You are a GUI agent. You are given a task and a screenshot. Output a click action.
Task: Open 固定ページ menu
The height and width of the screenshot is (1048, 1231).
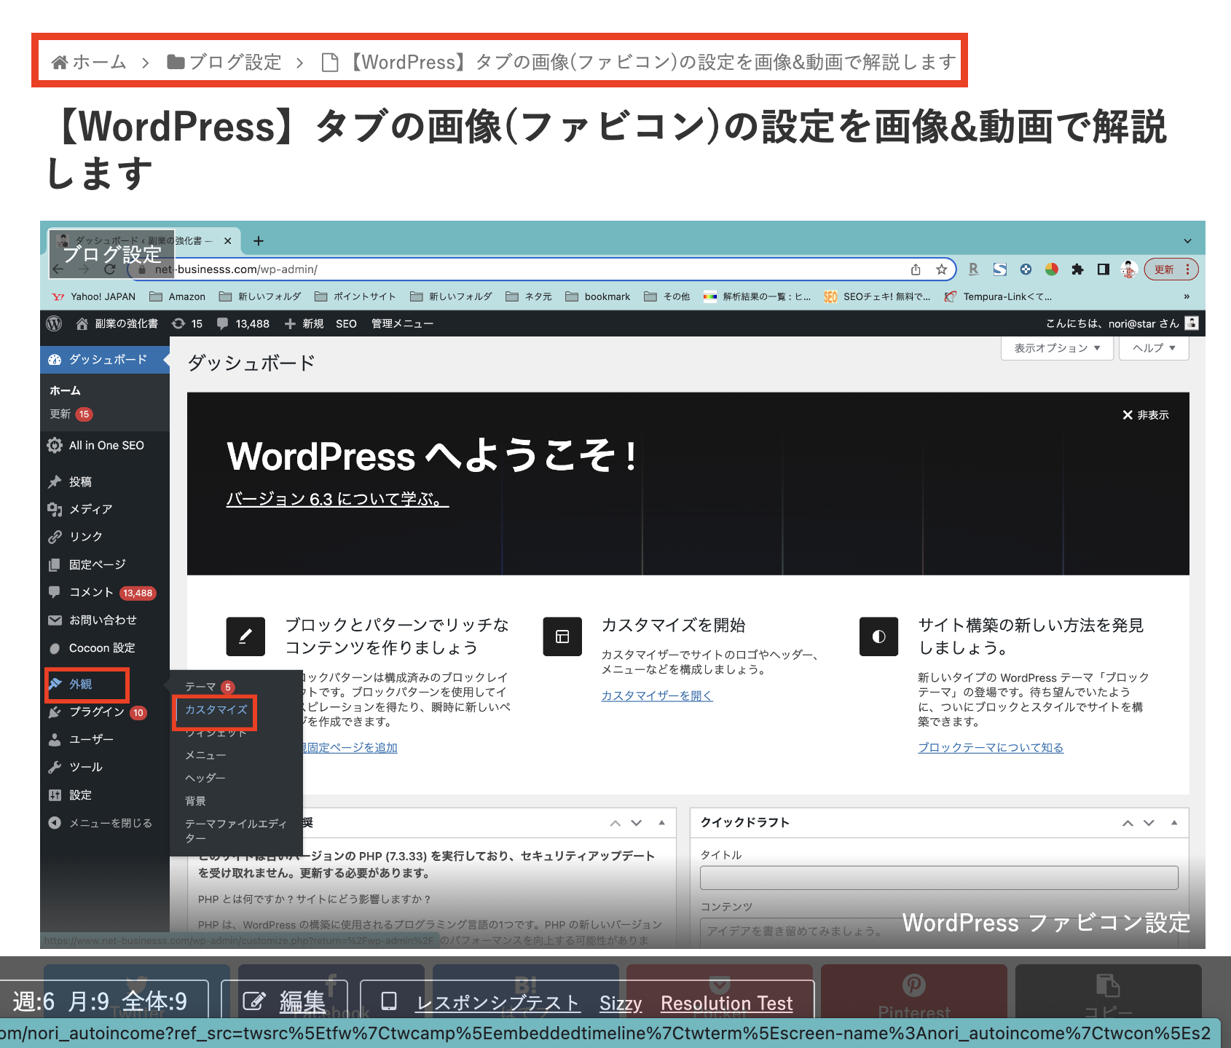pyautogui.click(x=105, y=564)
